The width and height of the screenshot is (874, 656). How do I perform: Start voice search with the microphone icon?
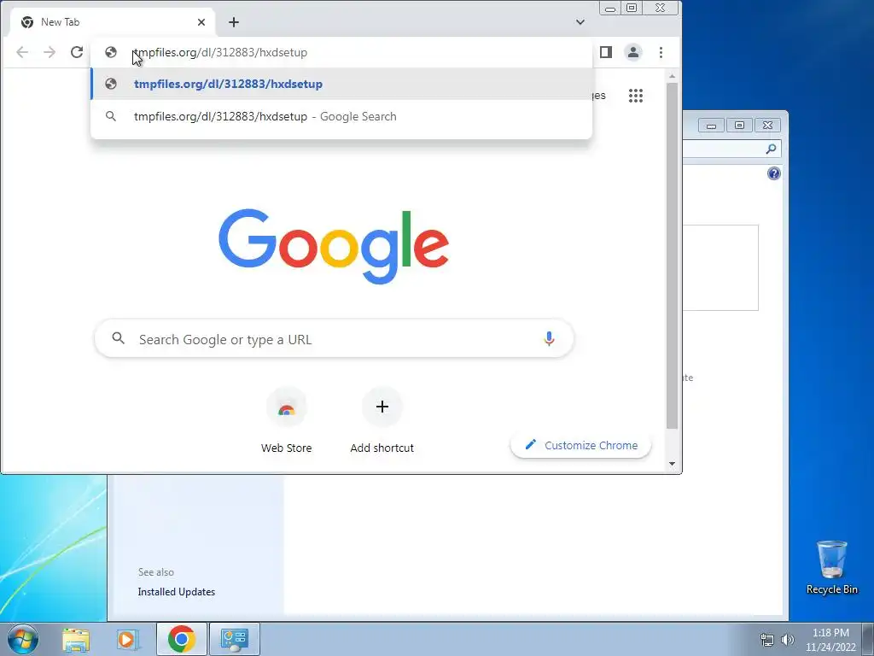549,338
